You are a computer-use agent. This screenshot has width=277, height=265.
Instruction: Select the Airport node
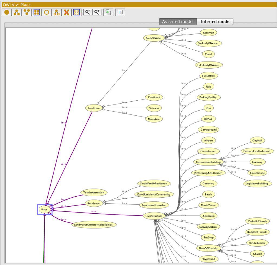point(208,140)
